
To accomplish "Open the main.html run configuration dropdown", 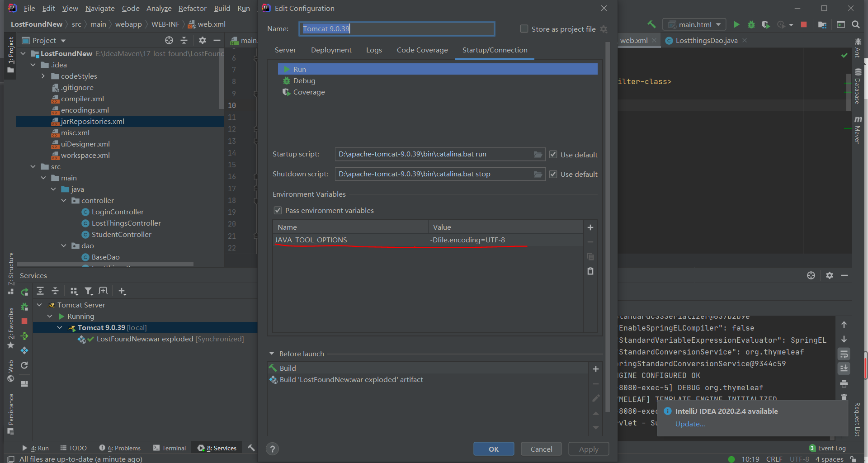I will click(694, 24).
